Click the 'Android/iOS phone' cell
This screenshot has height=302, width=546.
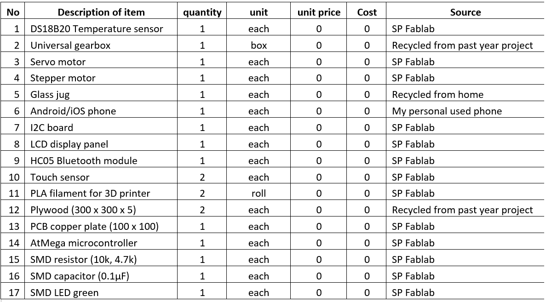(x=73, y=111)
